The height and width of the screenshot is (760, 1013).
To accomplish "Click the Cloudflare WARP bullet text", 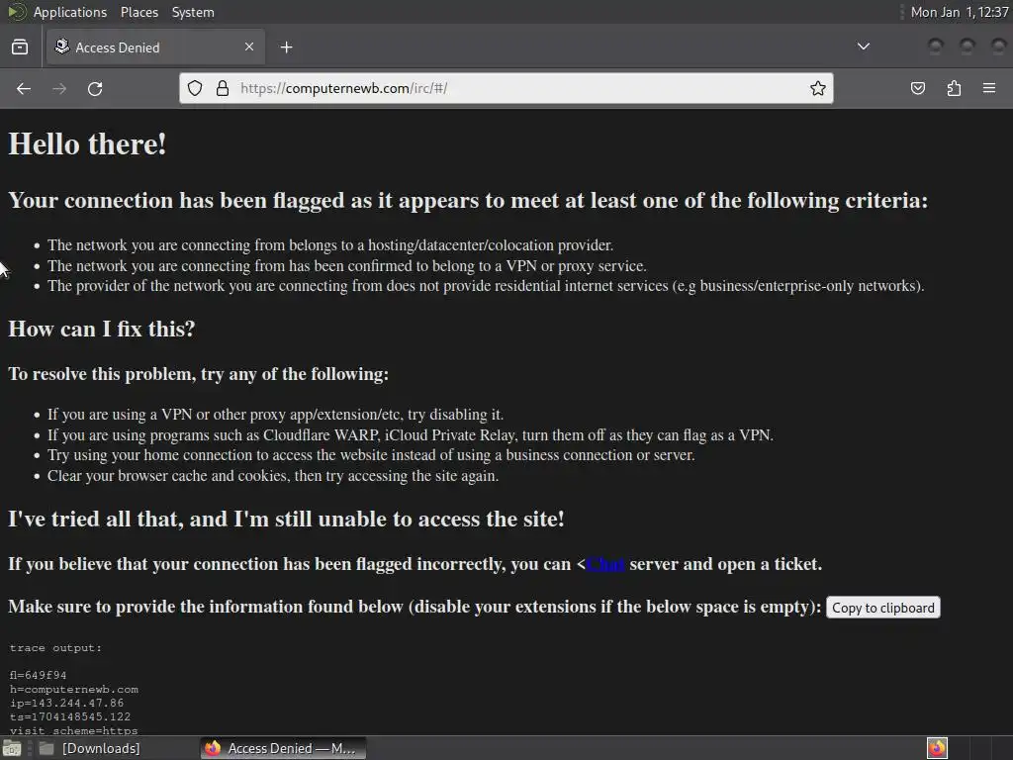I will (x=411, y=435).
